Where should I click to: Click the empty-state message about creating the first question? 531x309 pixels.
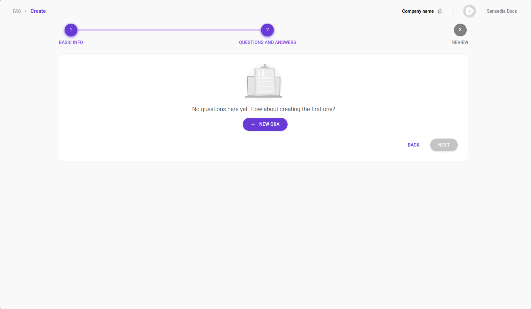(263, 109)
